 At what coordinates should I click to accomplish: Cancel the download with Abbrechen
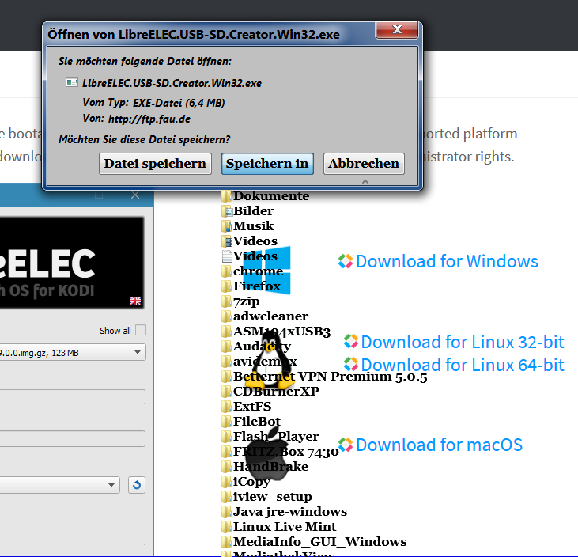point(364,164)
